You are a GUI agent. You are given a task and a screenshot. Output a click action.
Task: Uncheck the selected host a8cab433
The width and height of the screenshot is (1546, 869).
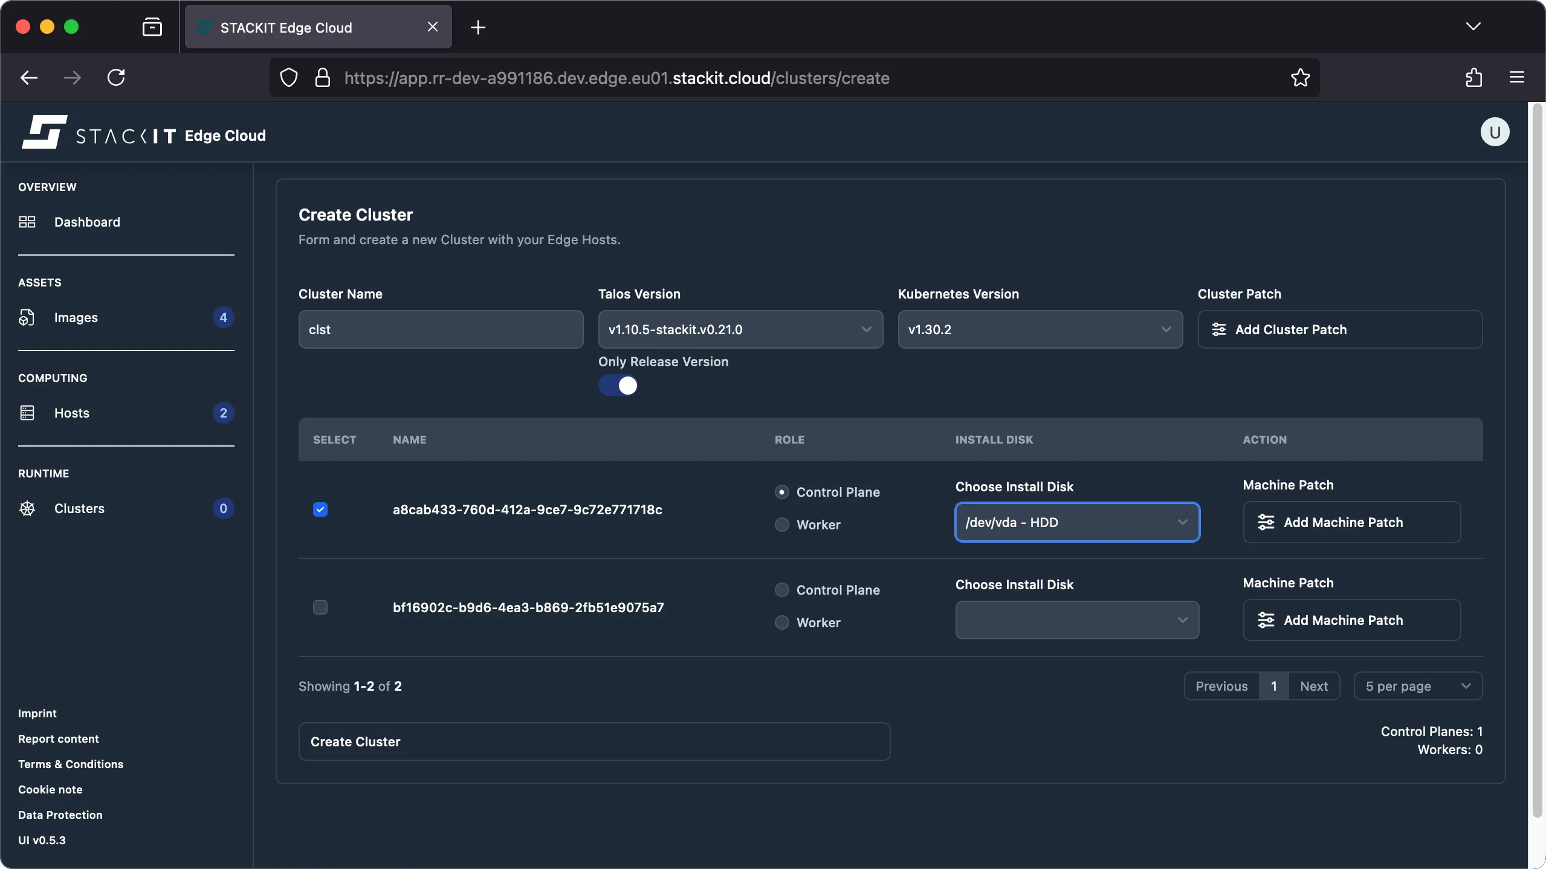pyautogui.click(x=320, y=509)
